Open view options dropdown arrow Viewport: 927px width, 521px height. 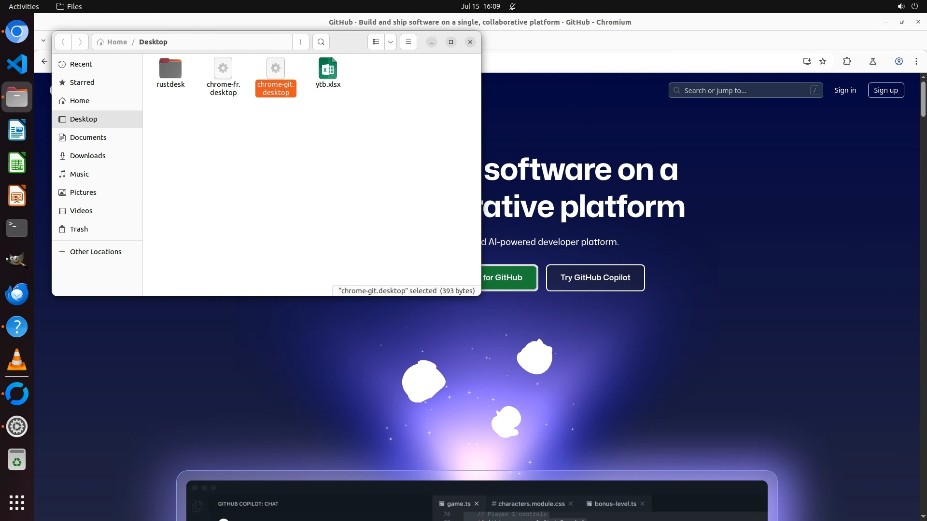(x=391, y=42)
